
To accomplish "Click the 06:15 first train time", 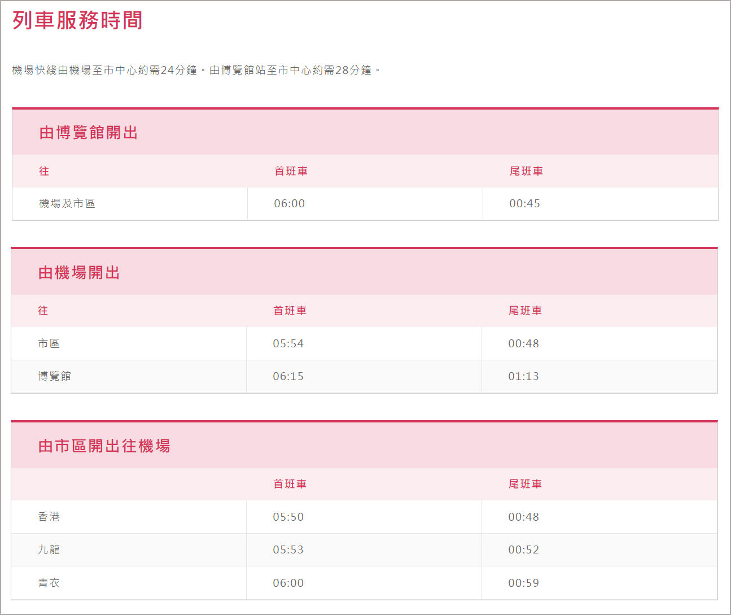I will (x=288, y=376).
